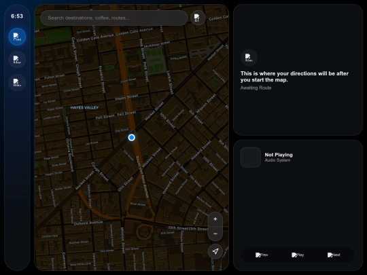Select the highlighted blue sidebar navigation icon
This screenshot has height=275, width=367.
(x=17, y=37)
